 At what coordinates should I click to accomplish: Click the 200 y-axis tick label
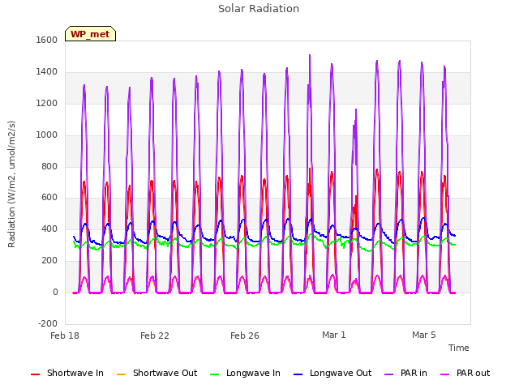(49, 261)
